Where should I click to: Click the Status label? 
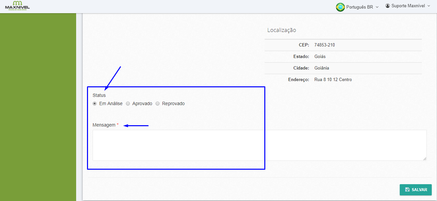coord(99,95)
